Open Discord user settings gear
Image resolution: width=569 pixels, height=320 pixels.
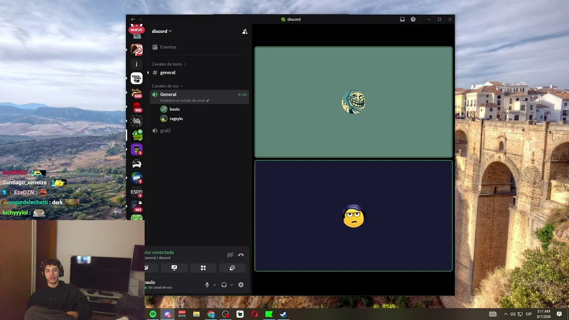[x=241, y=285]
